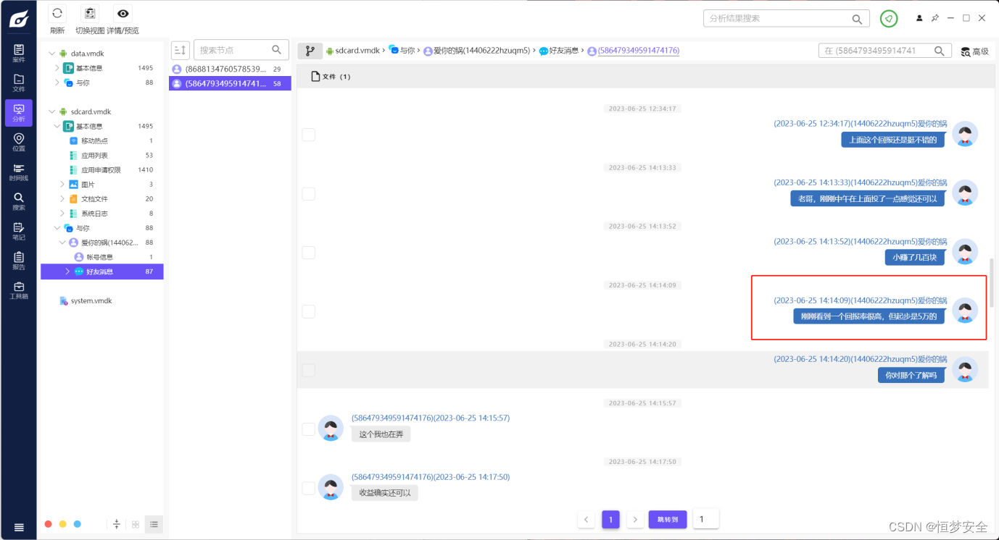999x540 pixels.
Task: Click the sort nodes icon beside 搜索节点
Action: [x=181, y=50]
